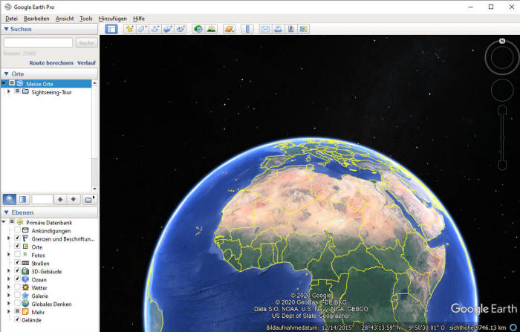Image resolution: width=520 pixels, height=332 pixels.
Task: Select the Add Image Overlay tool
Action: 168,29
